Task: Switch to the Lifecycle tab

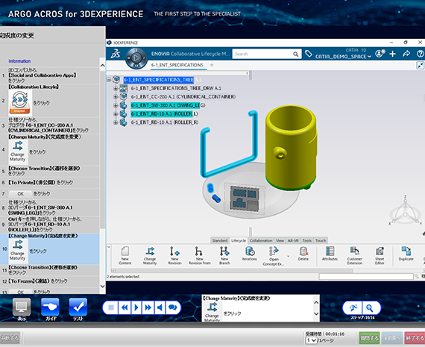Action: click(x=239, y=240)
